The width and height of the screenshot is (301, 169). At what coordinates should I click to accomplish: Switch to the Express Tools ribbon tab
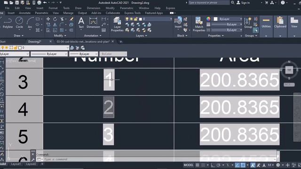[133, 13]
